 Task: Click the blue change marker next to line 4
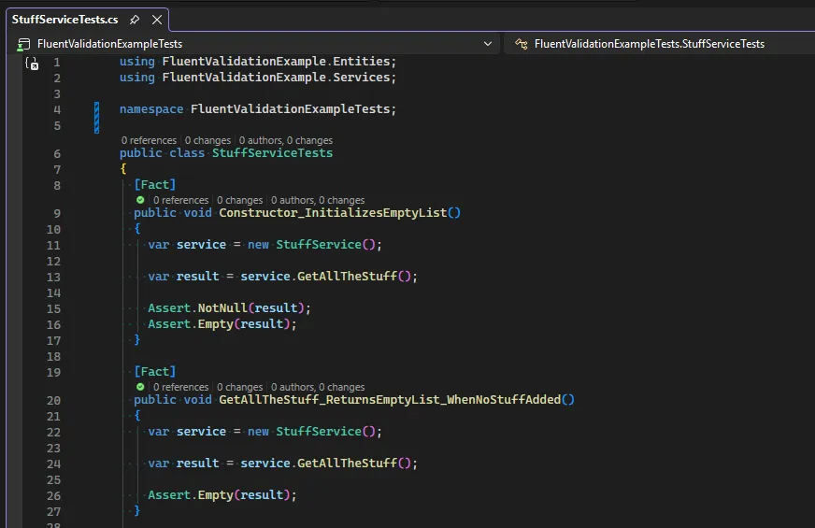(96, 118)
